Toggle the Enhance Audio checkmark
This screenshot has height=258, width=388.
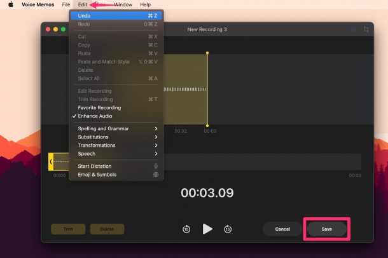pos(116,116)
